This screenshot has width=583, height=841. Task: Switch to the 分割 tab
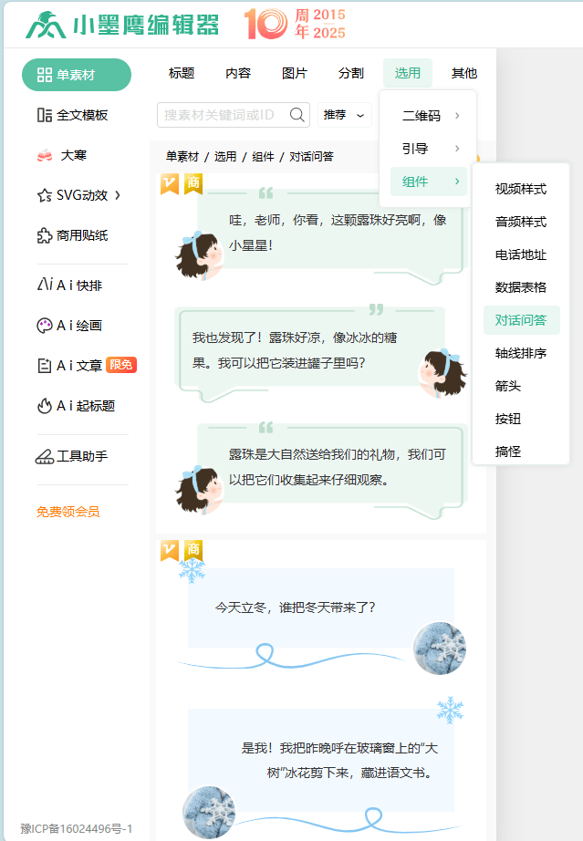(x=351, y=73)
